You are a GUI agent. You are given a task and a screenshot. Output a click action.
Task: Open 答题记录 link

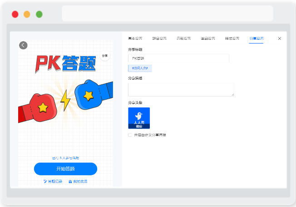click(53, 181)
